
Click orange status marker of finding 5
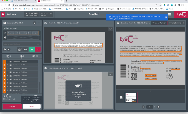(4, 76)
